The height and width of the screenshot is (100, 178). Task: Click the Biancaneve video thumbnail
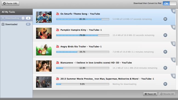(x=44, y=66)
